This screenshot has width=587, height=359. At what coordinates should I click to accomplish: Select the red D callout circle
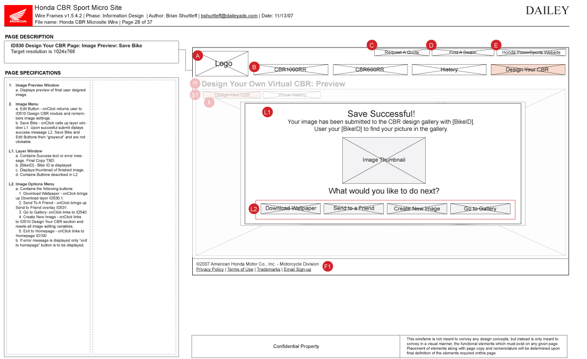[431, 45]
